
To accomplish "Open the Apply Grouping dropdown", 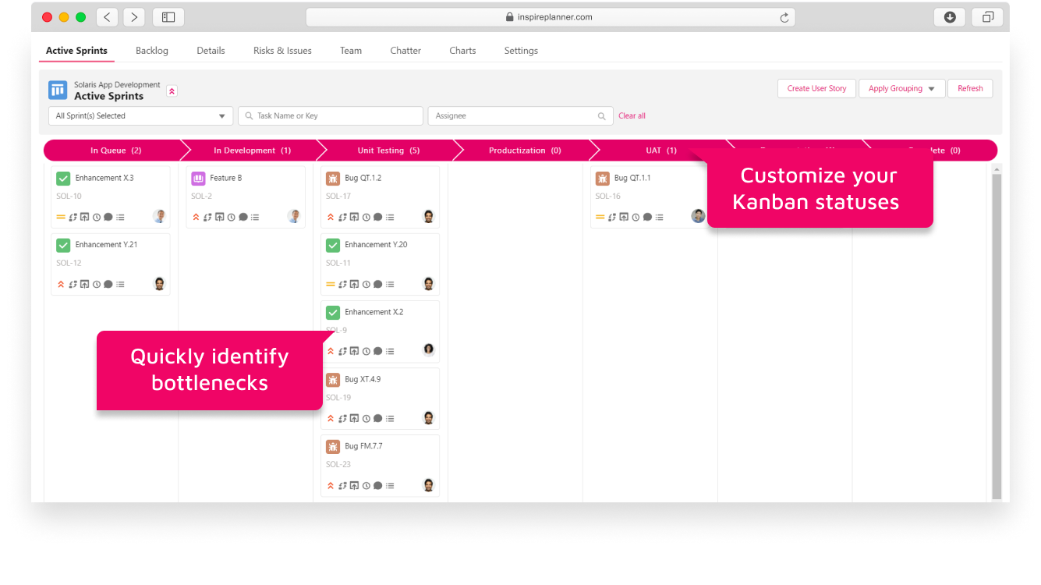I will 902,88.
